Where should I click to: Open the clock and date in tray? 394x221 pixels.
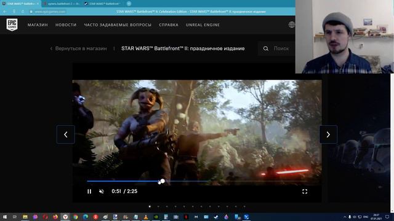point(376,217)
